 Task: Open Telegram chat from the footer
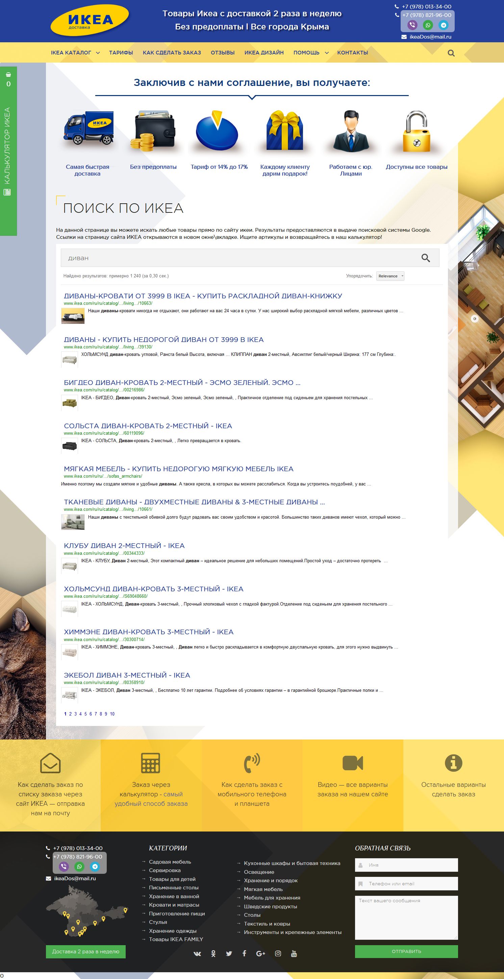pyautogui.click(x=95, y=866)
